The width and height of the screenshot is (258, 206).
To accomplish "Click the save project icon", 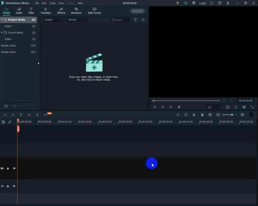I will 212,3.
